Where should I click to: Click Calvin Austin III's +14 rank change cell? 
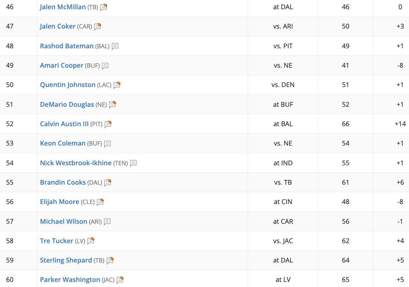coord(391,124)
